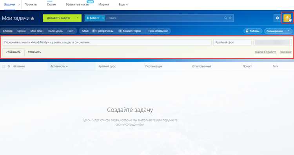Open Роботы button
This screenshot has width=294, height=155.
(x=253, y=31)
